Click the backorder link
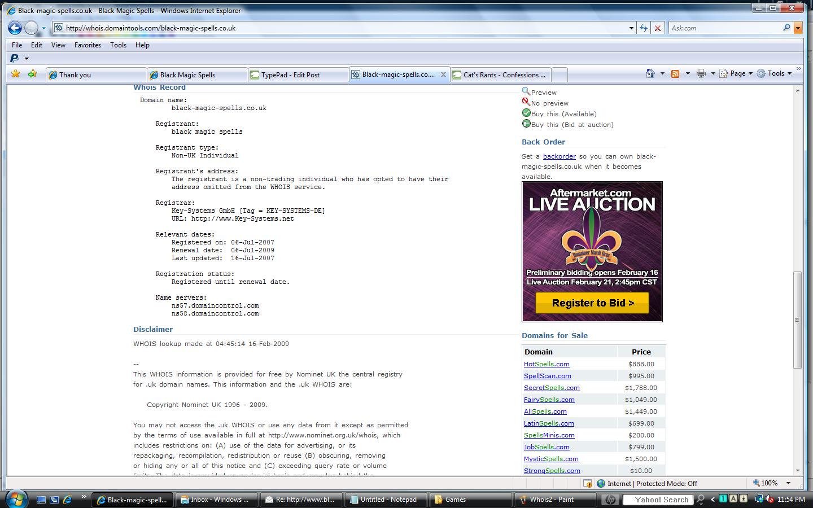 (559, 156)
